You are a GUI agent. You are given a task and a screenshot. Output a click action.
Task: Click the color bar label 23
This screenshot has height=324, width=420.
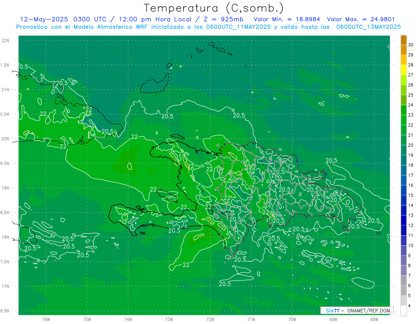click(x=411, y=115)
